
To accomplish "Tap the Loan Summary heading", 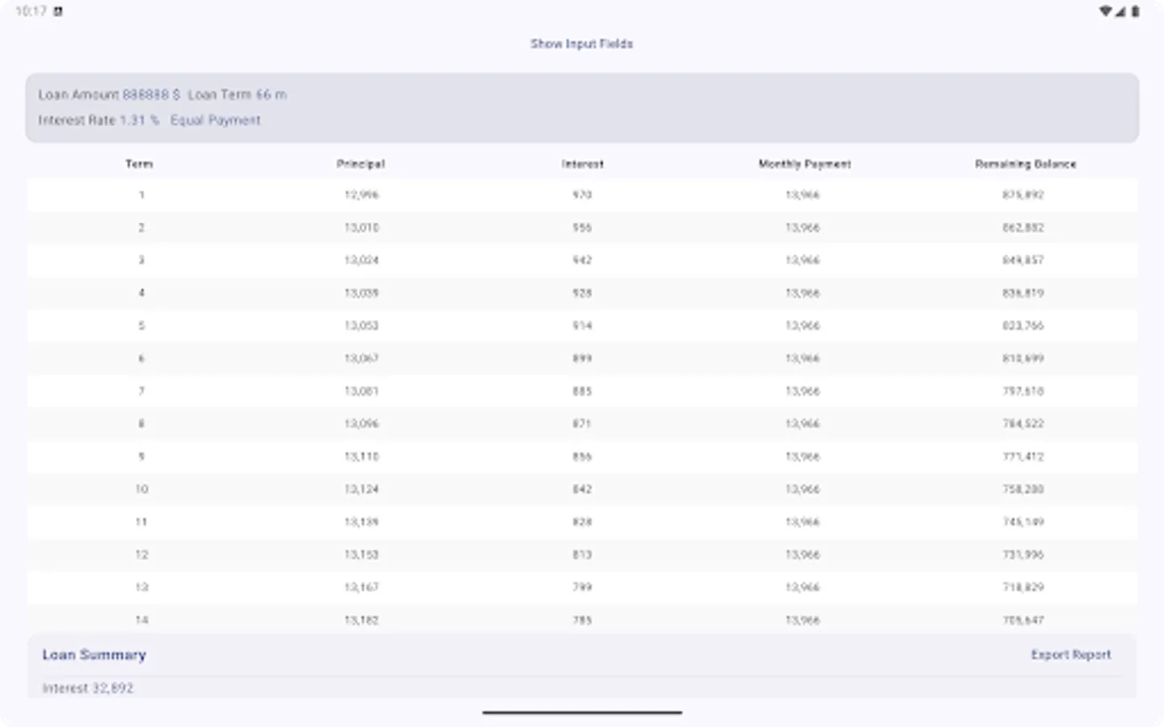I will [94, 655].
